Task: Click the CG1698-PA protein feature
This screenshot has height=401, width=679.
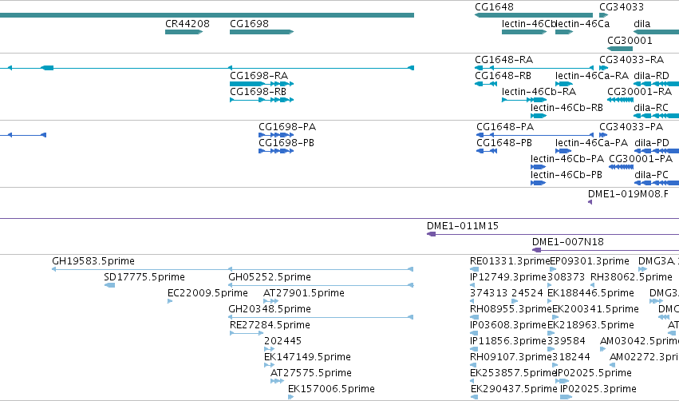Action: coord(276,135)
